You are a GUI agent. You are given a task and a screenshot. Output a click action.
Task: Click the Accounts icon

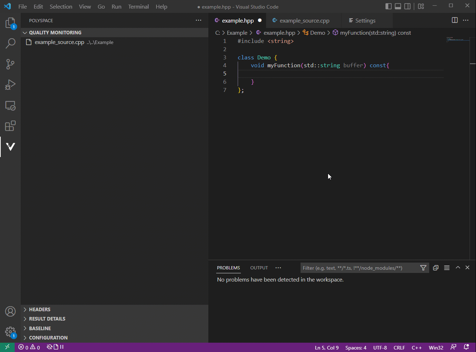click(x=10, y=312)
